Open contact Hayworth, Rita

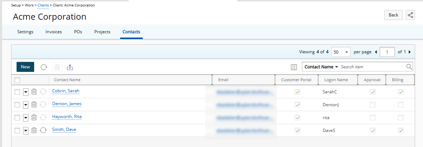67,117
